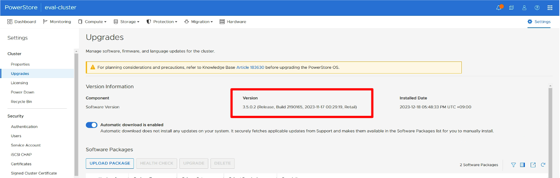
Task: Expand the Migration menu
Action: pyautogui.click(x=198, y=21)
